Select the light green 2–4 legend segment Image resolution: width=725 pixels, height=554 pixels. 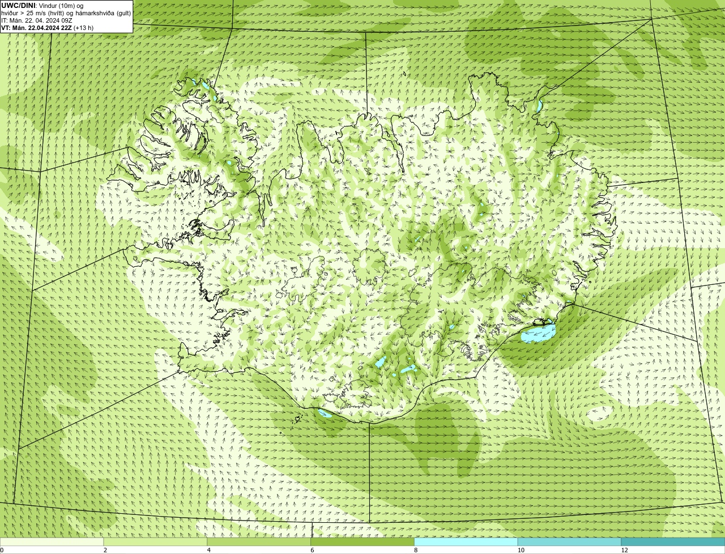[155, 542]
